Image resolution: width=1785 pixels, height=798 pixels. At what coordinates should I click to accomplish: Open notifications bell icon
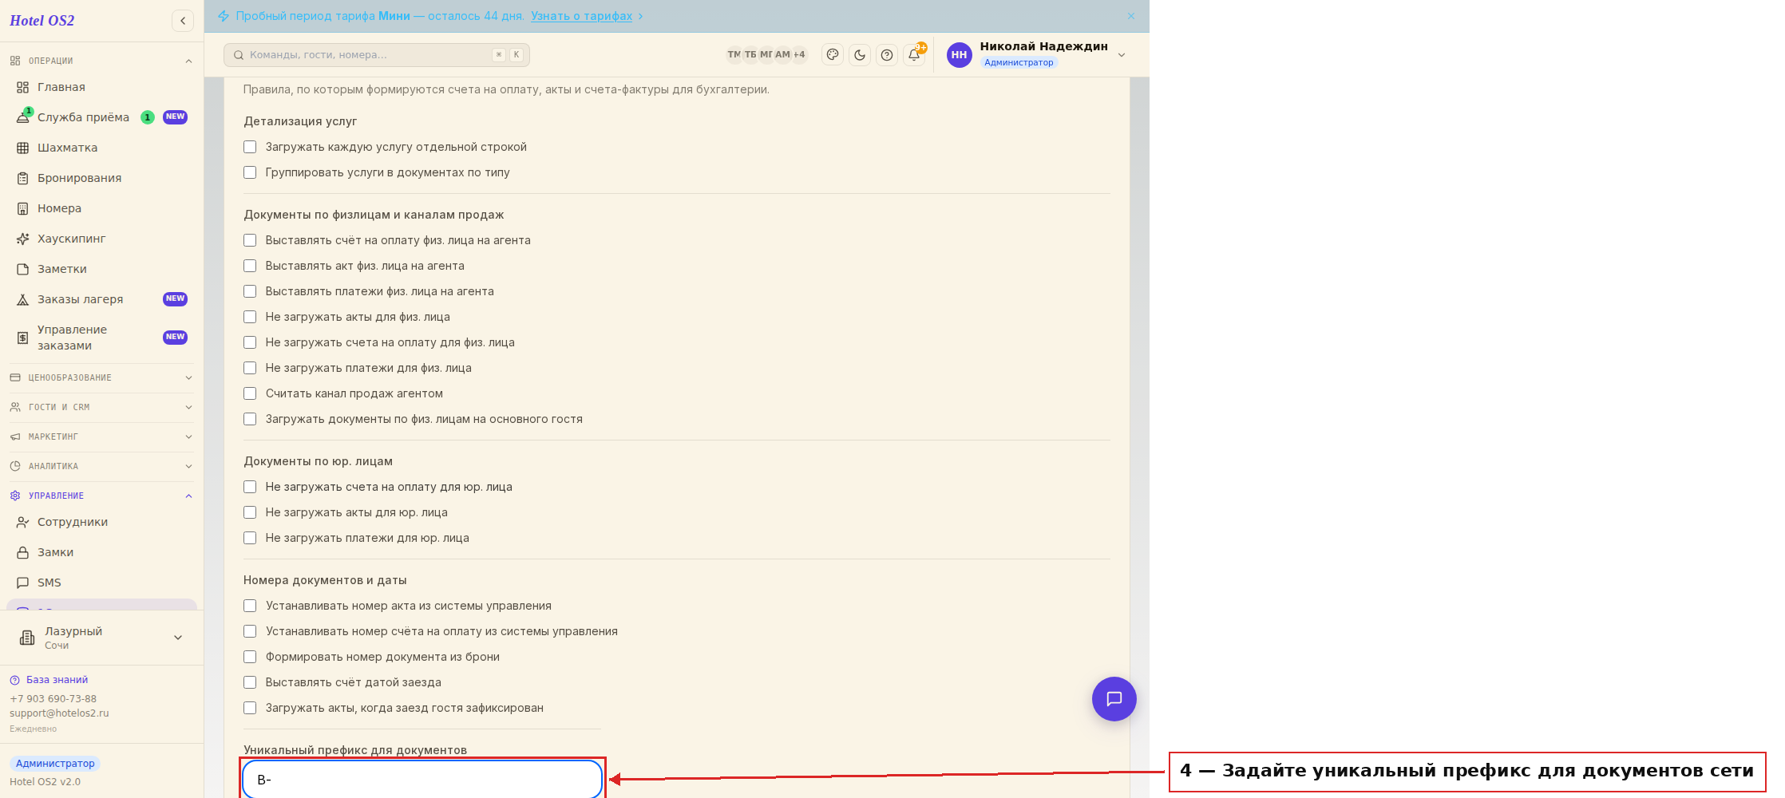(x=914, y=55)
